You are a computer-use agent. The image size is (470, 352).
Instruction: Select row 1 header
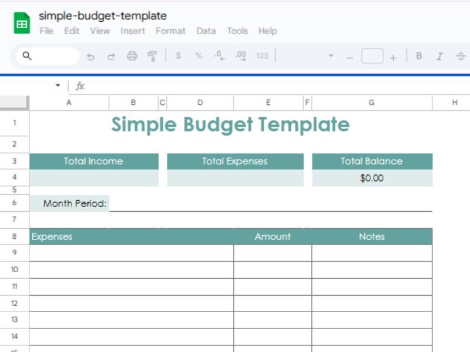14,123
